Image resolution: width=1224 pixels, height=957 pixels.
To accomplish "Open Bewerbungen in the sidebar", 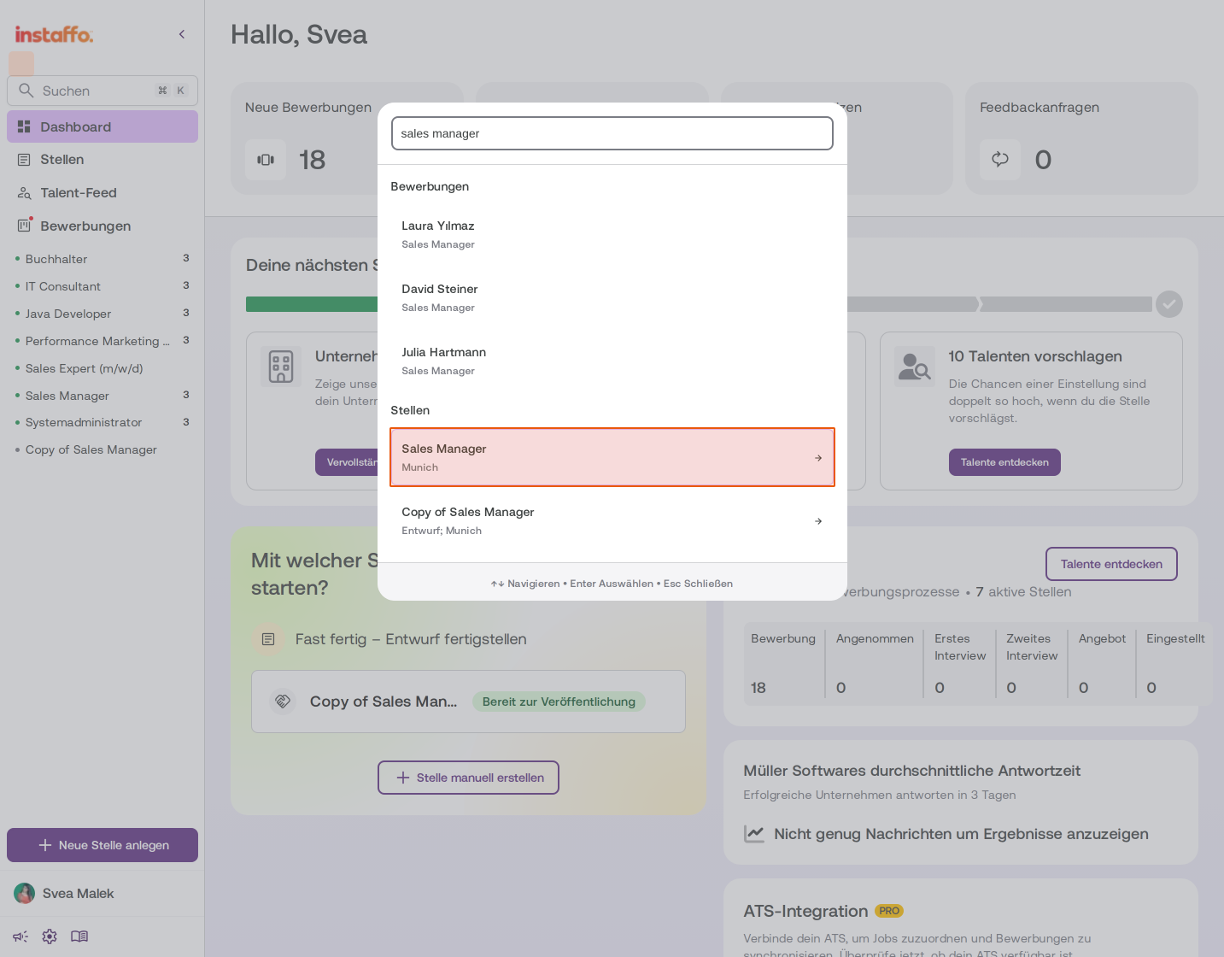I will (102, 226).
